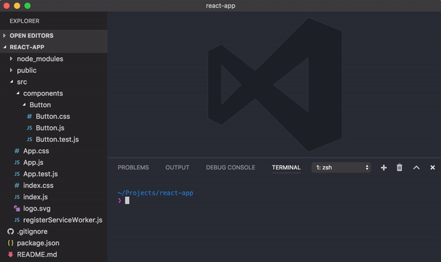Image resolution: width=441 pixels, height=262 pixels.
Task: Select the src folder name
Action: coord(22,82)
